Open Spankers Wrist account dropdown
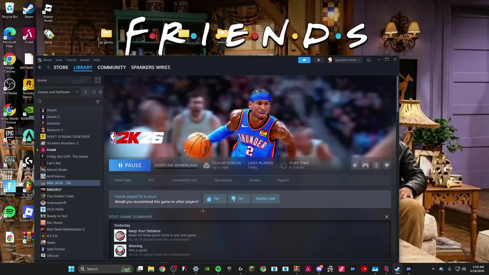Screen dimensions: 489x275 (x=344, y=60)
